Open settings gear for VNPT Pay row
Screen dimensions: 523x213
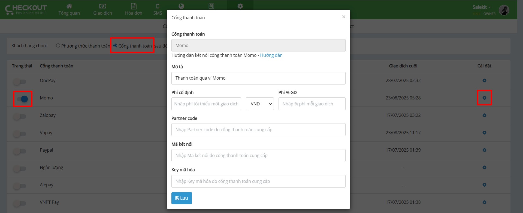[x=484, y=202]
